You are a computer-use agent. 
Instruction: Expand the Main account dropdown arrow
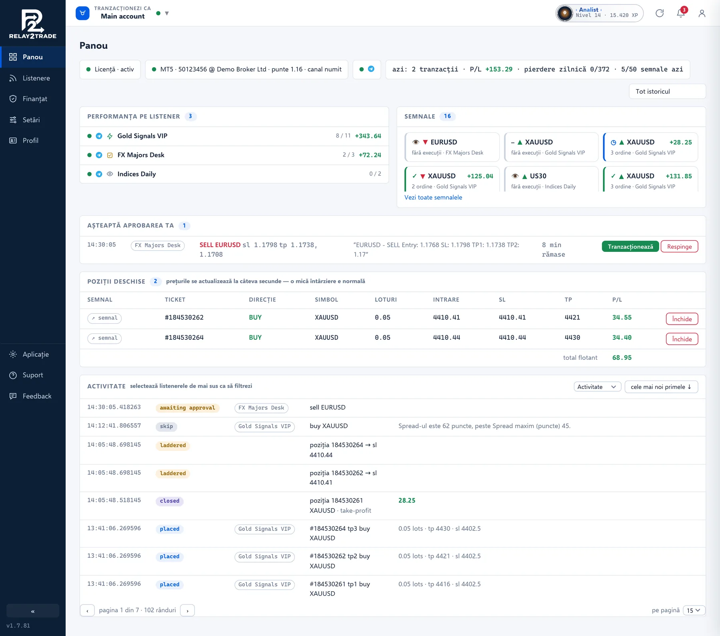point(167,13)
